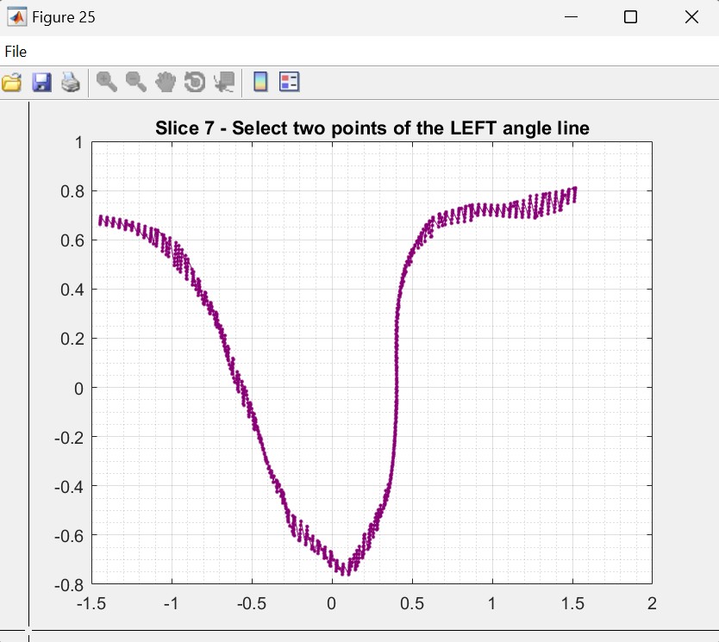This screenshot has width=719, height=642.
Task: Activate the Zoom In magnifier tool
Action: point(107,83)
